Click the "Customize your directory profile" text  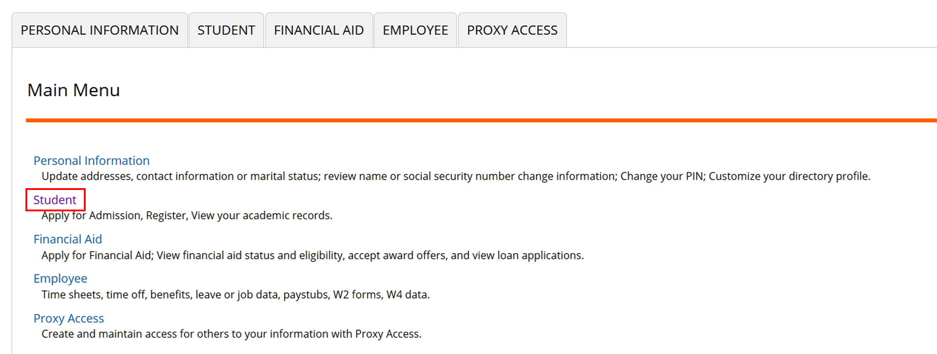(x=789, y=176)
